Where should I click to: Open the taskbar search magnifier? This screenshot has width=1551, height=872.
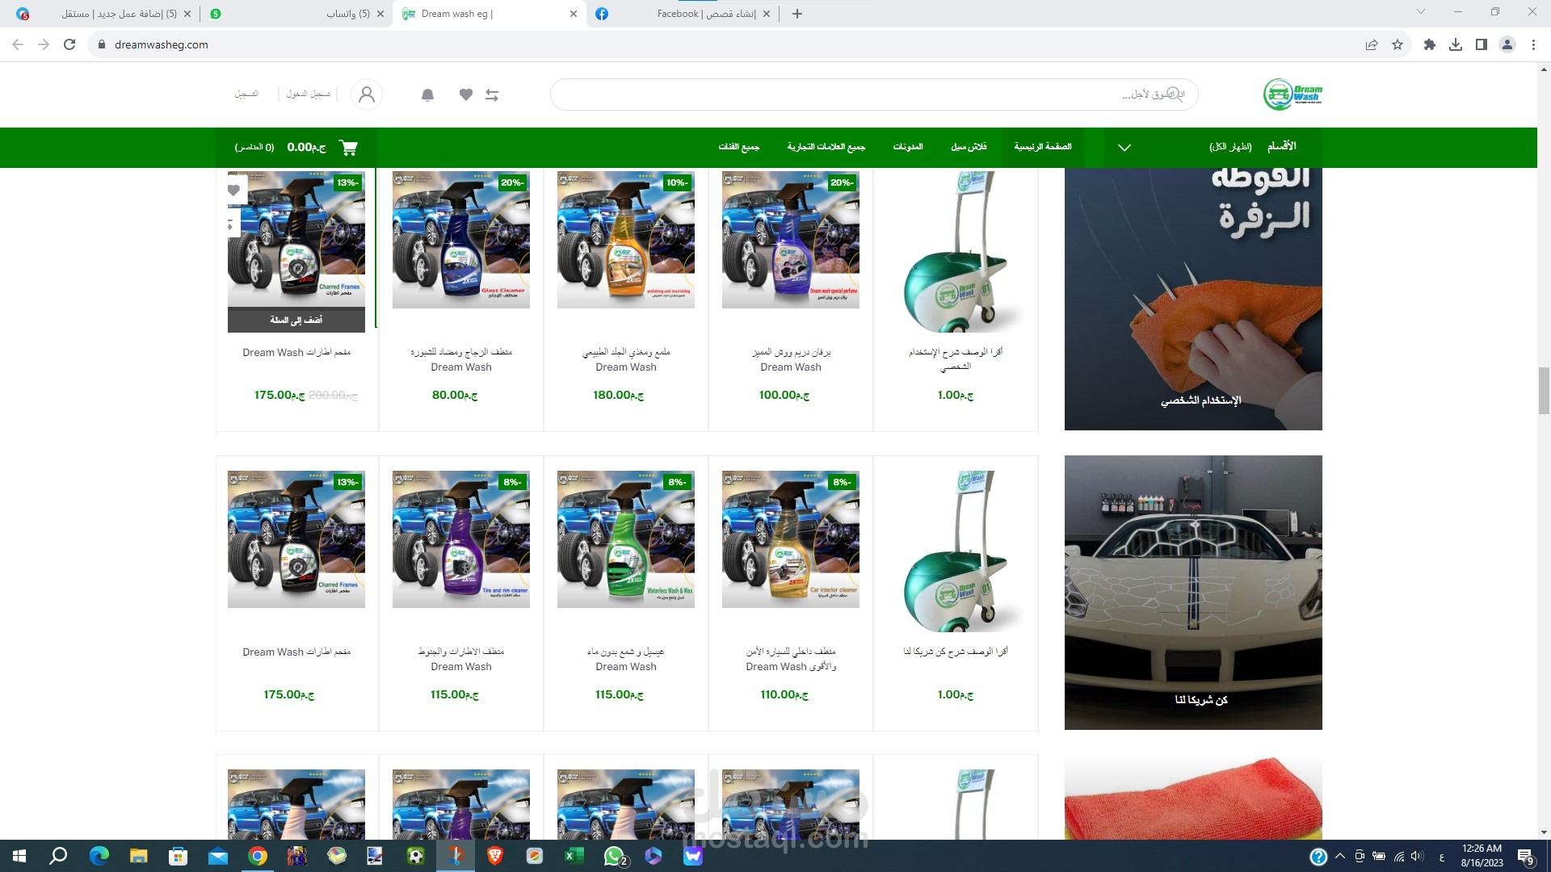pyautogui.click(x=59, y=856)
